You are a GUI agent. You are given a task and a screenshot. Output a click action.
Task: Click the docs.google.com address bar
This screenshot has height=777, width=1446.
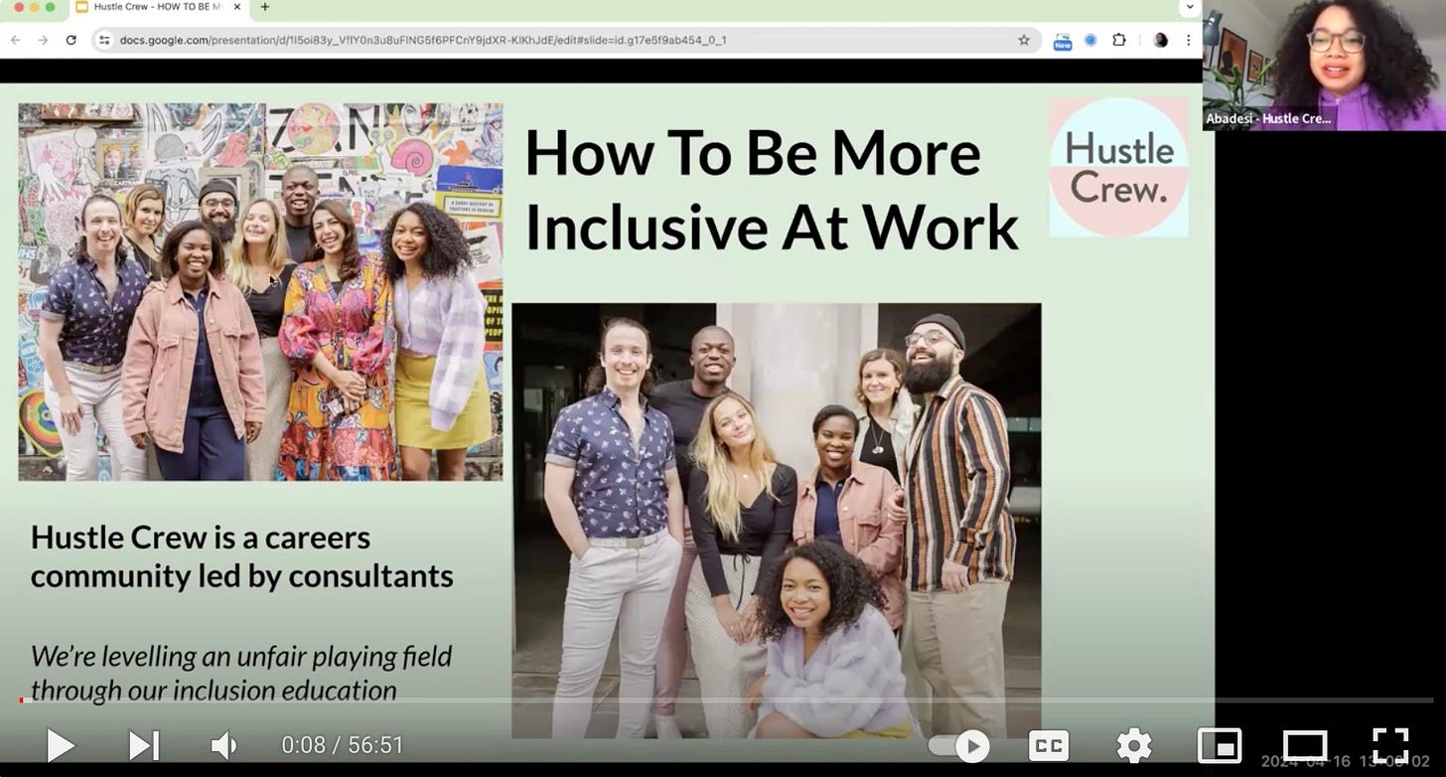tap(566, 40)
